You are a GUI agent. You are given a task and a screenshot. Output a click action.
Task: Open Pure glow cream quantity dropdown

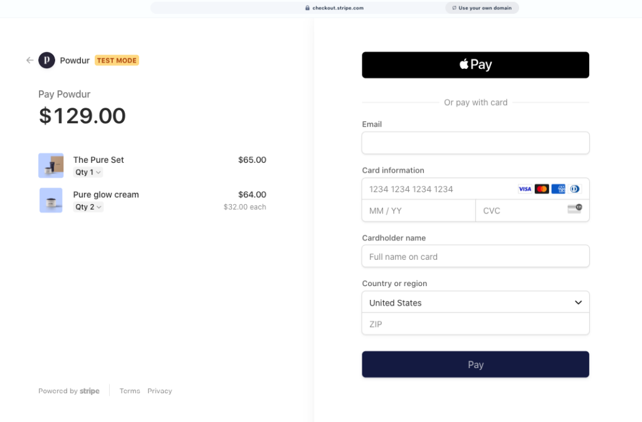pyautogui.click(x=88, y=207)
